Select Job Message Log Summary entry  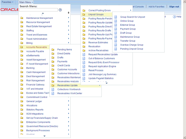click(x=103, y=74)
